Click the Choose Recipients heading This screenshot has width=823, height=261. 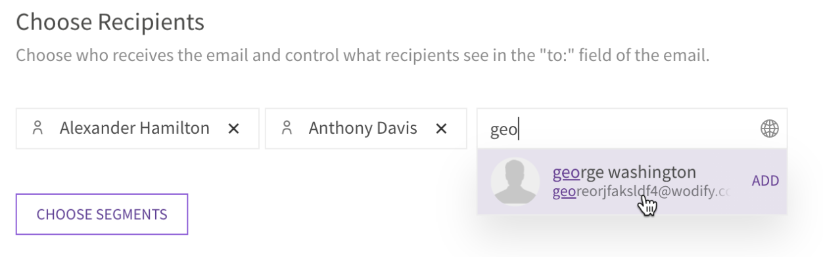click(x=110, y=23)
